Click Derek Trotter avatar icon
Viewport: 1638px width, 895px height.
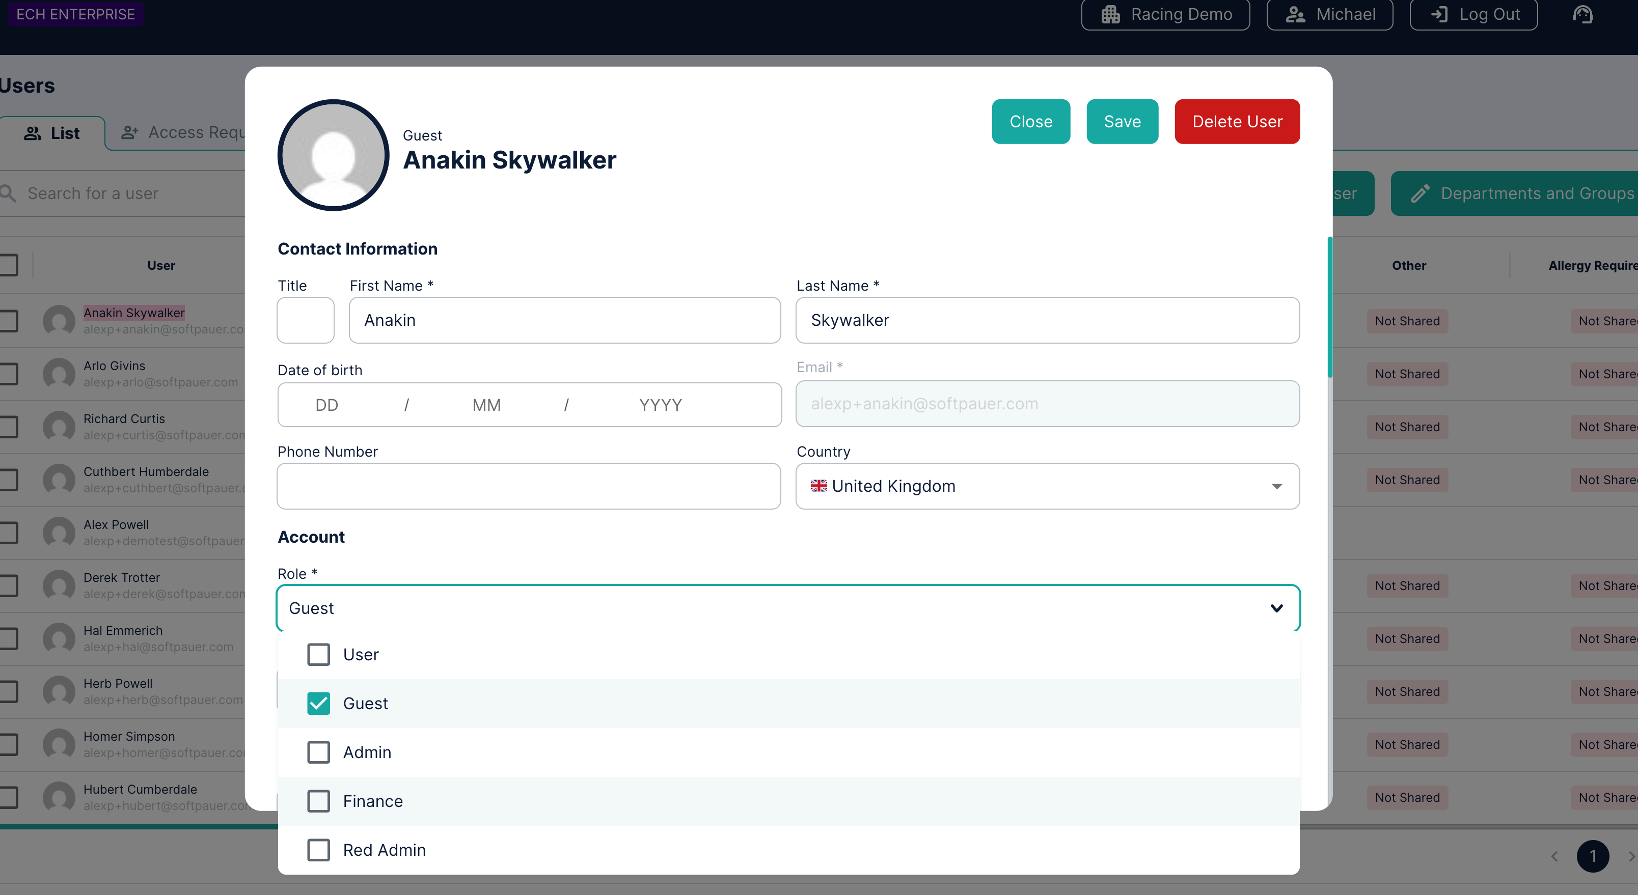tap(59, 585)
